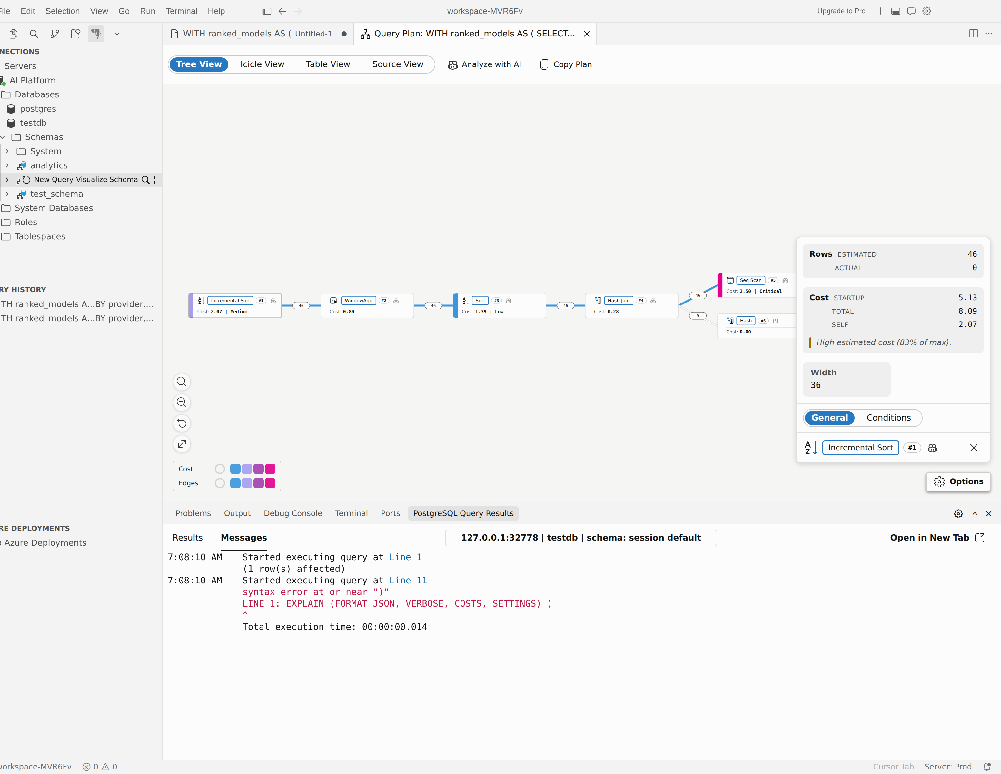This screenshot has height=774, width=1001.
Task: Click the expand fullscreen arrow icon
Action: pyautogui.click(x=182, y=443)
